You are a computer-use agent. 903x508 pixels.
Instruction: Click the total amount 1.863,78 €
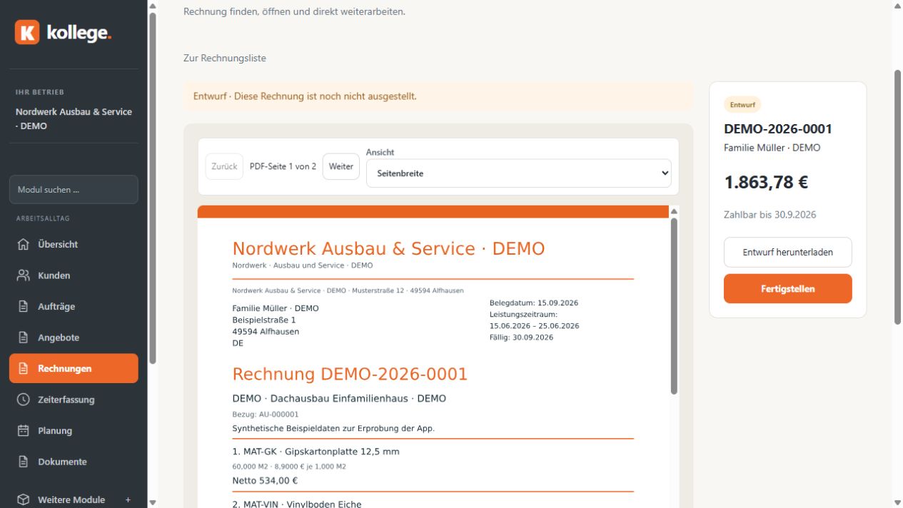[x=766, y=182]
